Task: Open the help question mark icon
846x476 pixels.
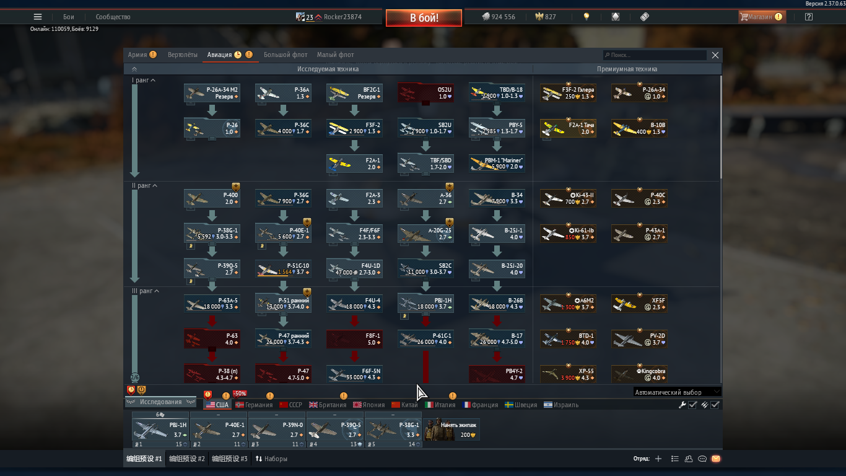Action: 809,17
